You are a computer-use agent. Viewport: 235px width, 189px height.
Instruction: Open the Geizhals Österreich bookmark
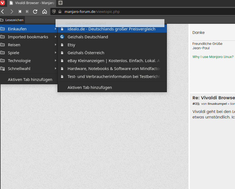point(112,53)
